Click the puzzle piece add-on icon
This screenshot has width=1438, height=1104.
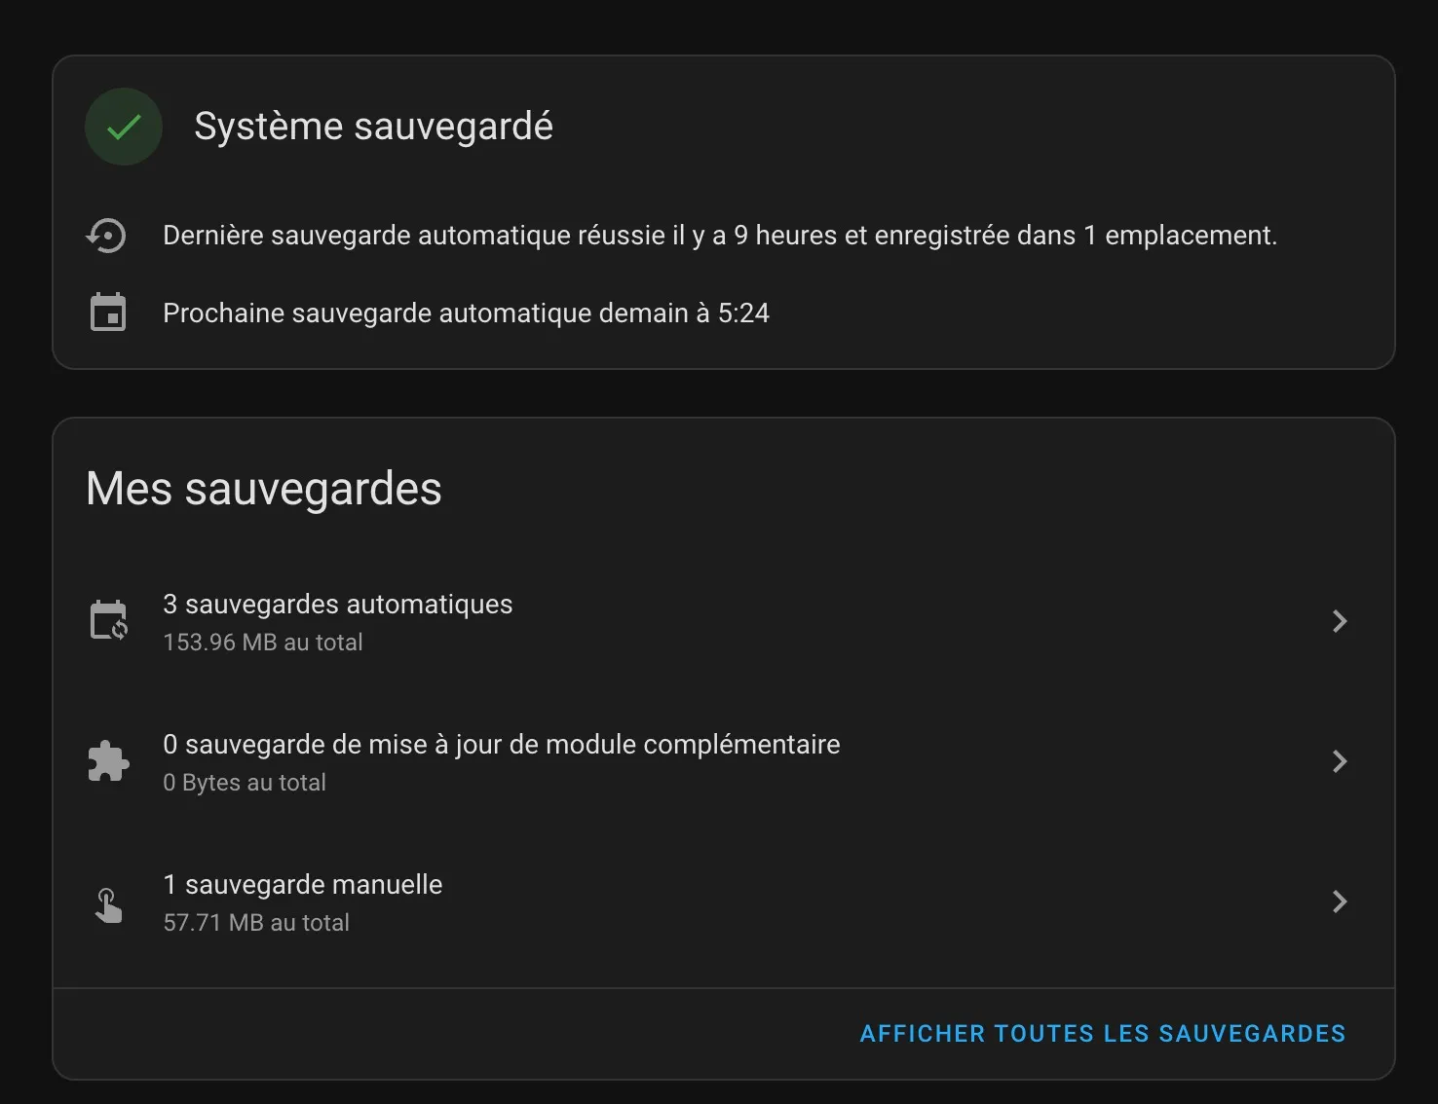[108, 760]
